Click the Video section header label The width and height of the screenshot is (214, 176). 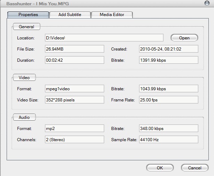[x=24, y=77]
